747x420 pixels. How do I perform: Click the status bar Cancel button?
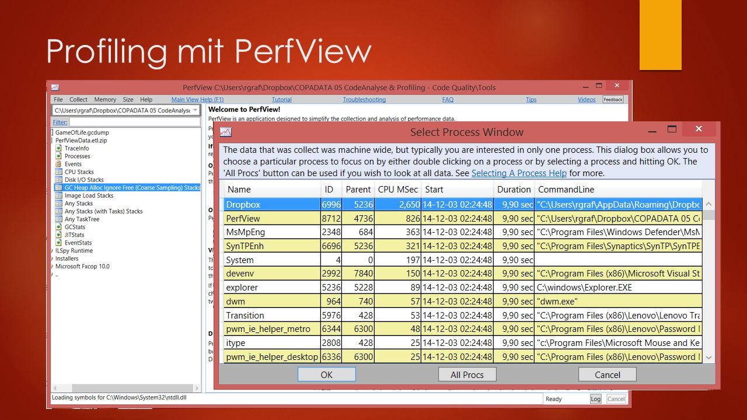(x=616, y=399)
